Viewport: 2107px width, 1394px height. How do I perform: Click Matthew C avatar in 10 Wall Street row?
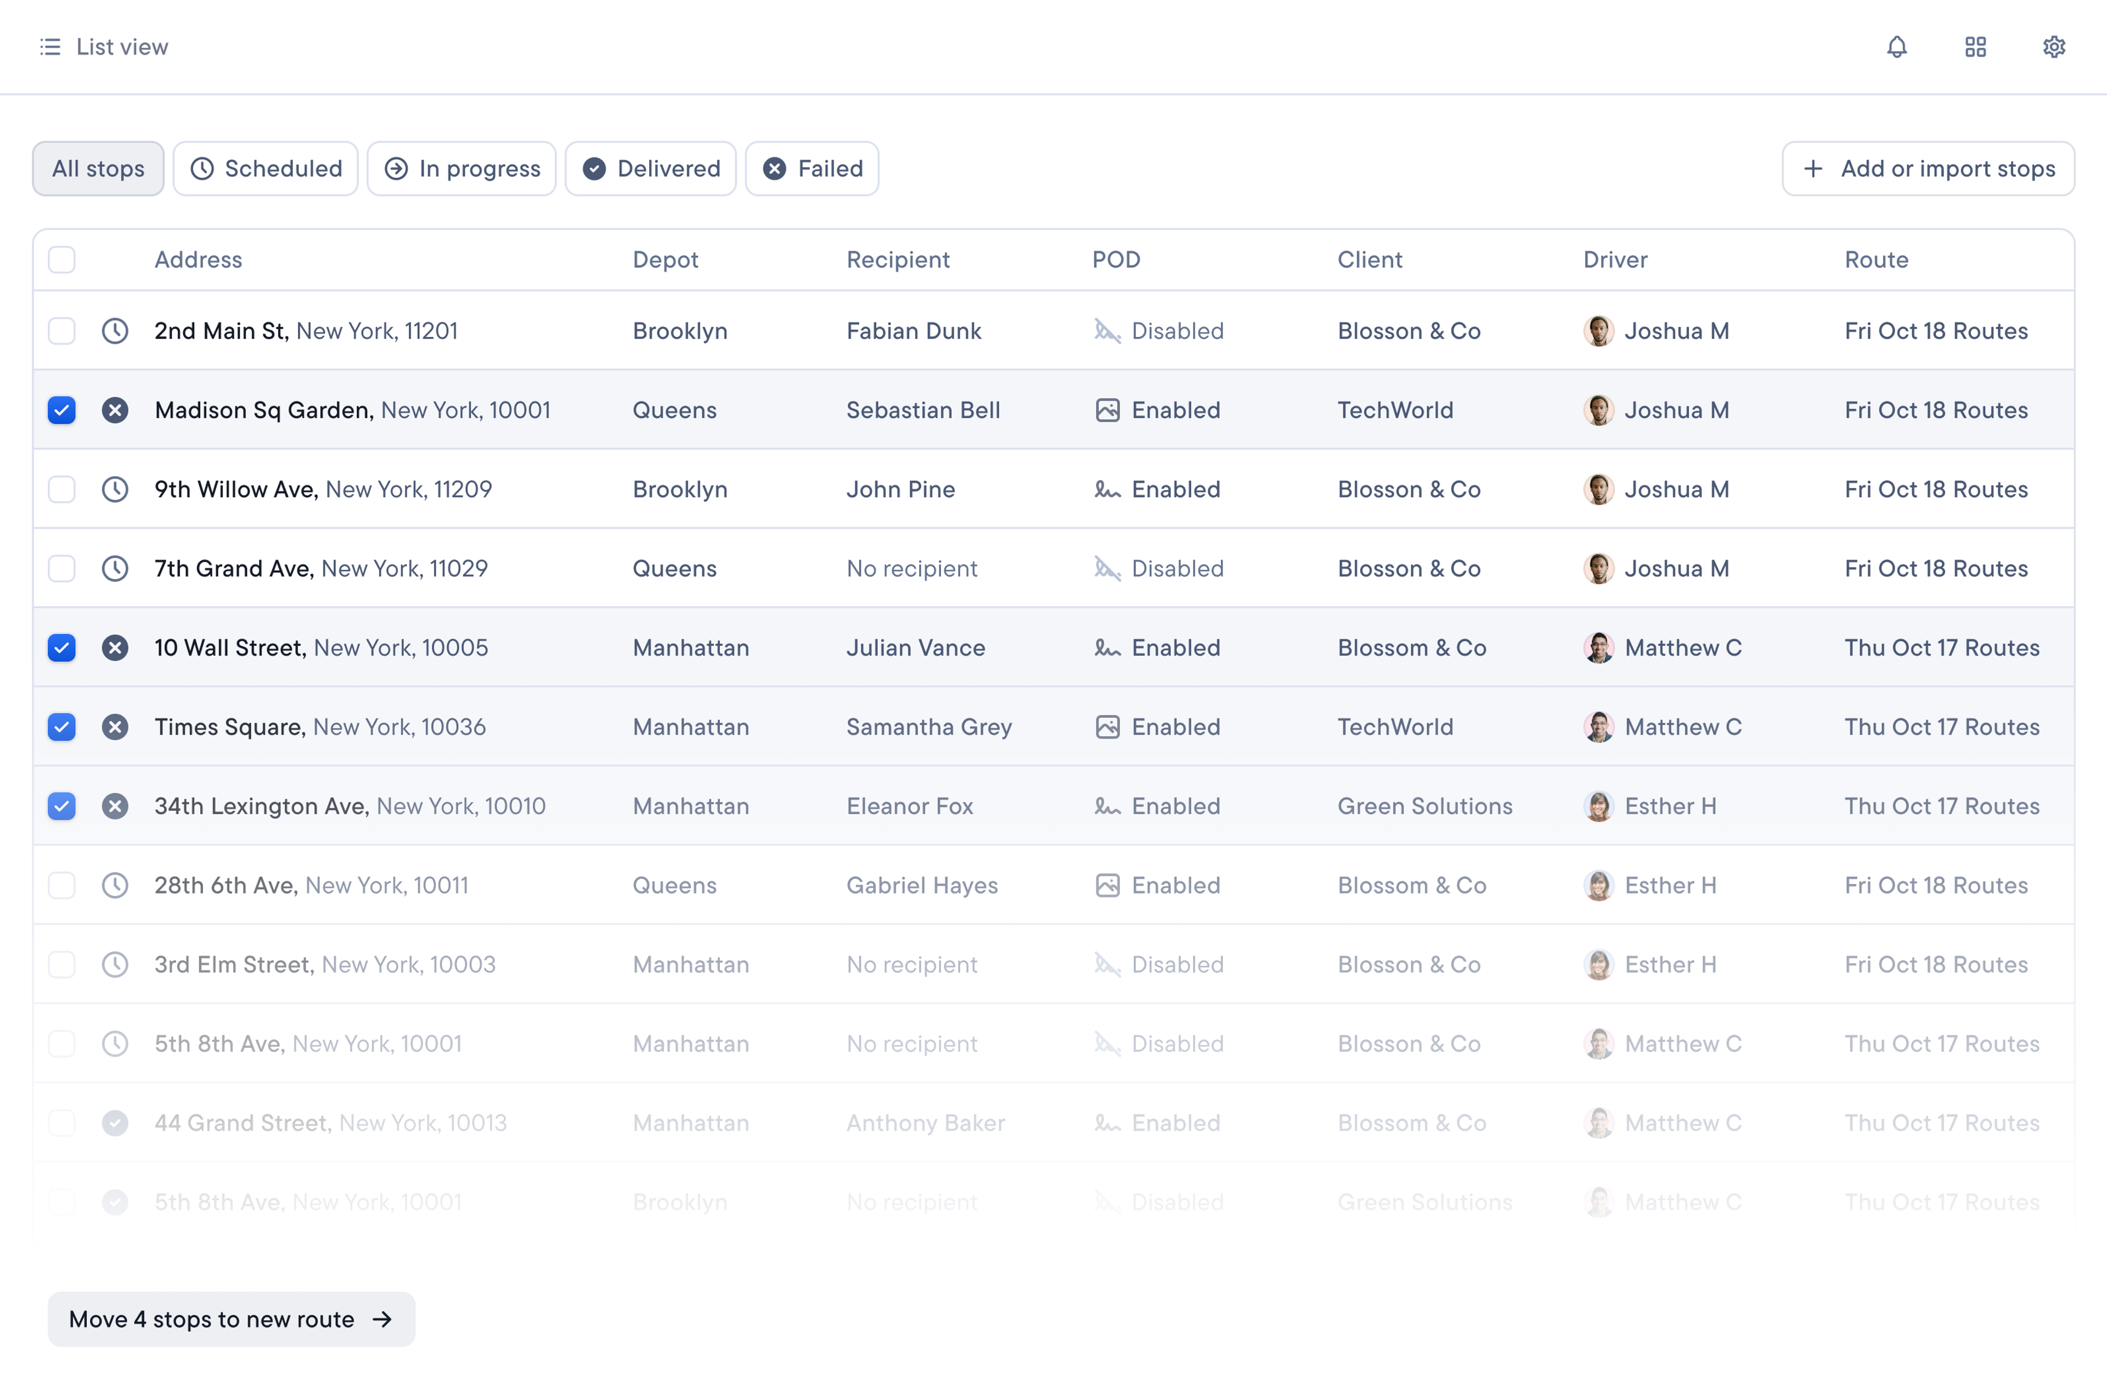(x=1598, y=647)
